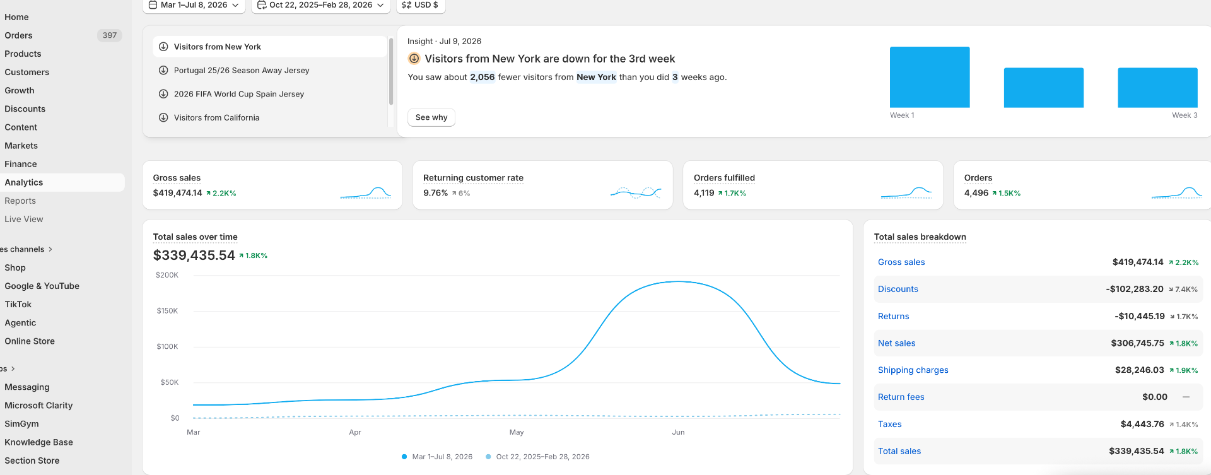Open Markets in the sidebar
Viewport: 1211px width, 475px height.
click(21, 145)
